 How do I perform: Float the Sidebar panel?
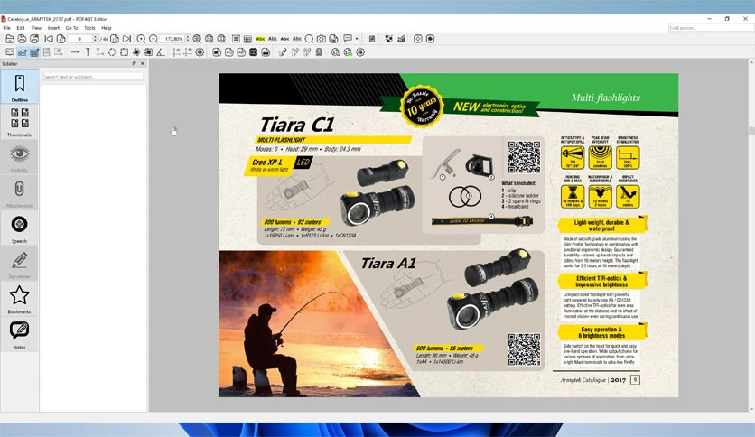(134, 63)
